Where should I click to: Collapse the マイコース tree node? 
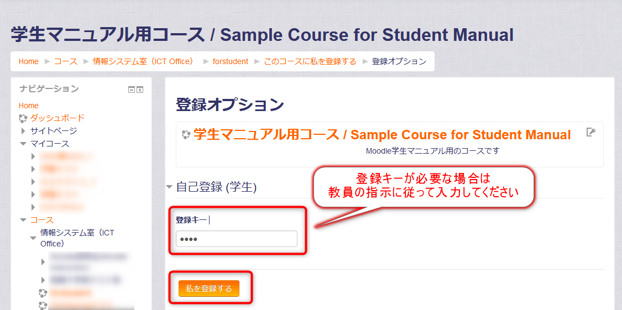23,144
